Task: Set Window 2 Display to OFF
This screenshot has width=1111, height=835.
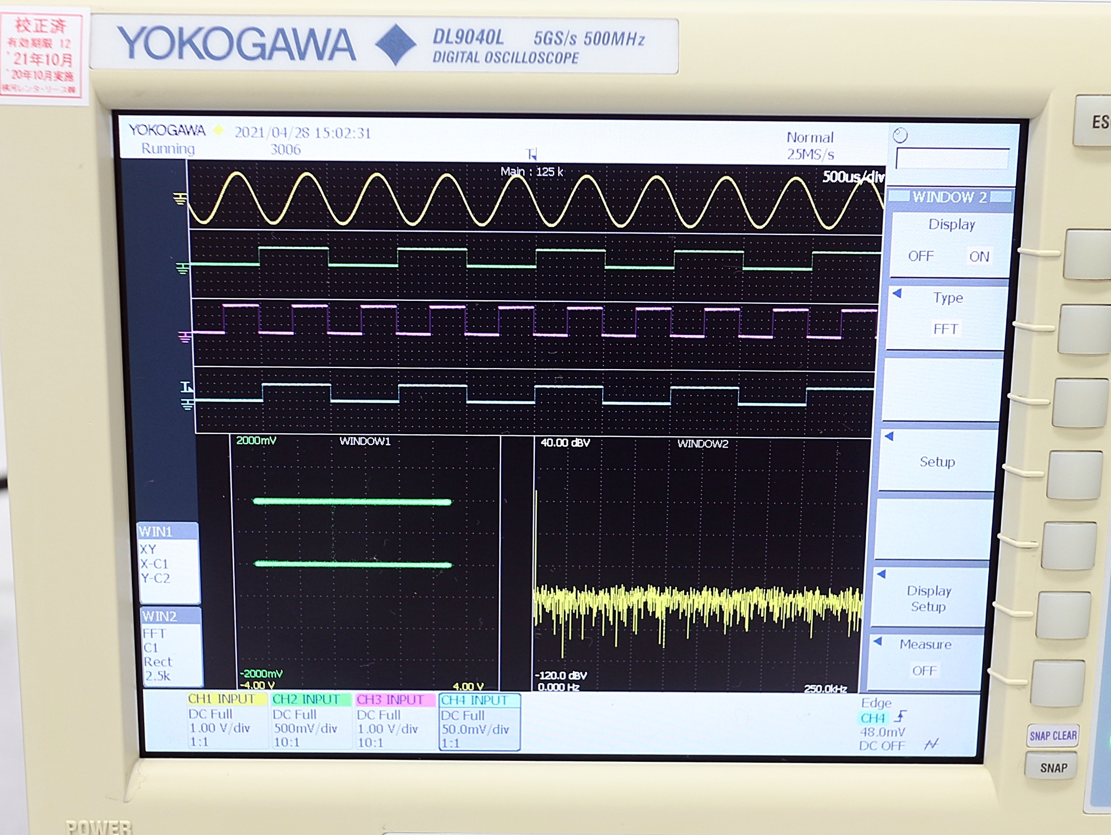Action: pos(921,256)
